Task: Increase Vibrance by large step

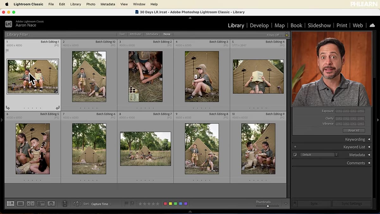Action: [361, 124]
